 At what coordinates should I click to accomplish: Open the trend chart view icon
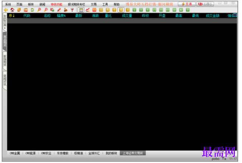pos(88,10)
